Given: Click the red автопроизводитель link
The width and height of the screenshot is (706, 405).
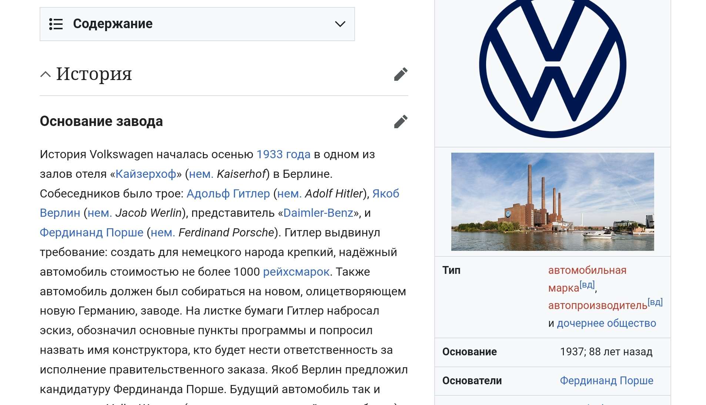Looking at the screenshot, I should [x=598, y=305].
